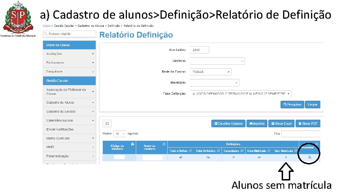Click the Total Definidos value 24

208,158
